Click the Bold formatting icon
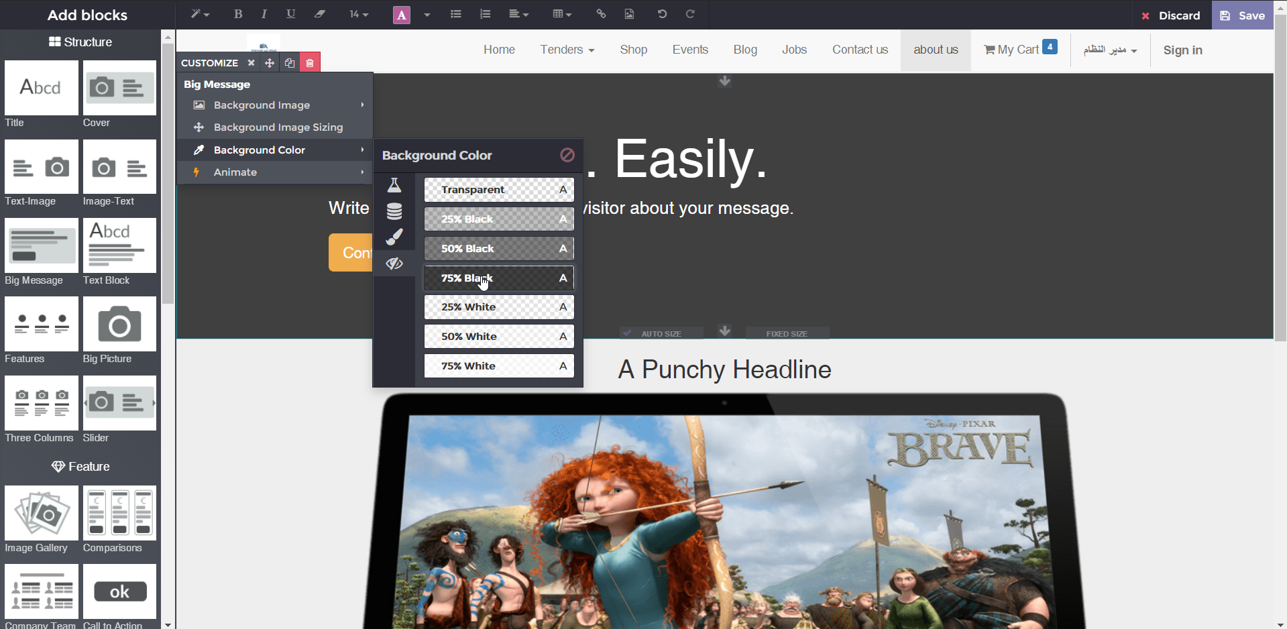This screenshot has width=1287, height=629. tap(238, 14)
